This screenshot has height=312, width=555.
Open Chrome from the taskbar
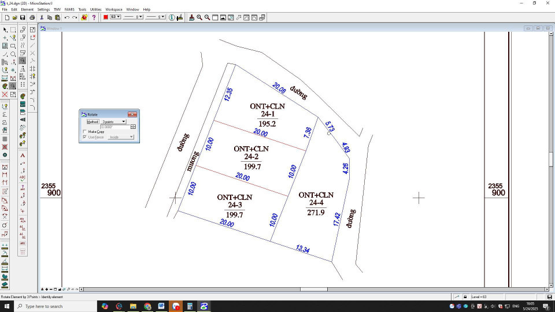point(147,306)
